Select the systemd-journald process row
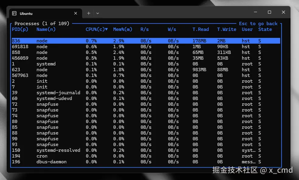The width and height of the screenshot is (299, 180). 146,93
